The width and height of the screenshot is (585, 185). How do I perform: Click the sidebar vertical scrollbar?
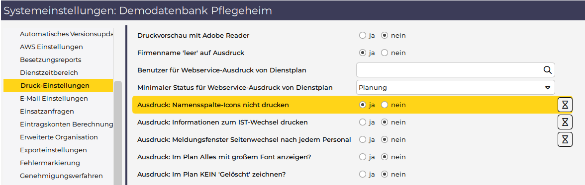click(118, 132)
